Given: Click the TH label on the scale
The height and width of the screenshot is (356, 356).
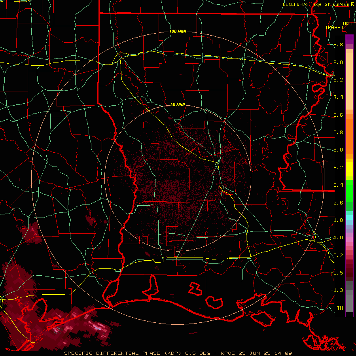Looking at the screenshot, I should [x=340, y=308].
